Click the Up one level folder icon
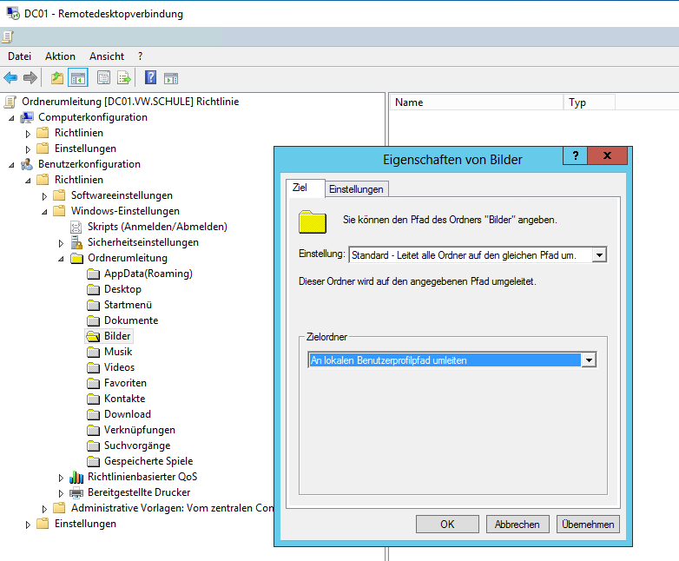 point(57,78)
